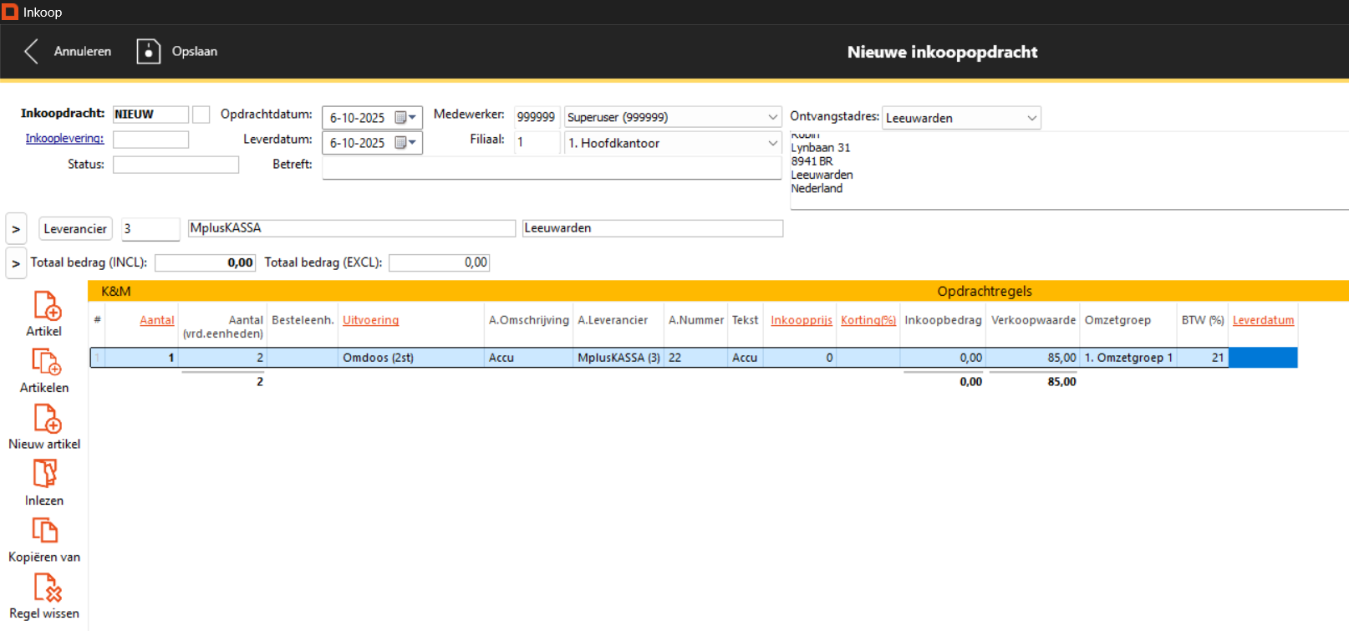The height and width of the screenshot is (631, 1349).
Task: Open the Filiaal Hoofdkantoor dropdown
Action: coord(772,143)
